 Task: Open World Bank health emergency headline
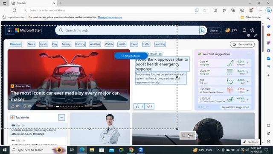[162, 64]
